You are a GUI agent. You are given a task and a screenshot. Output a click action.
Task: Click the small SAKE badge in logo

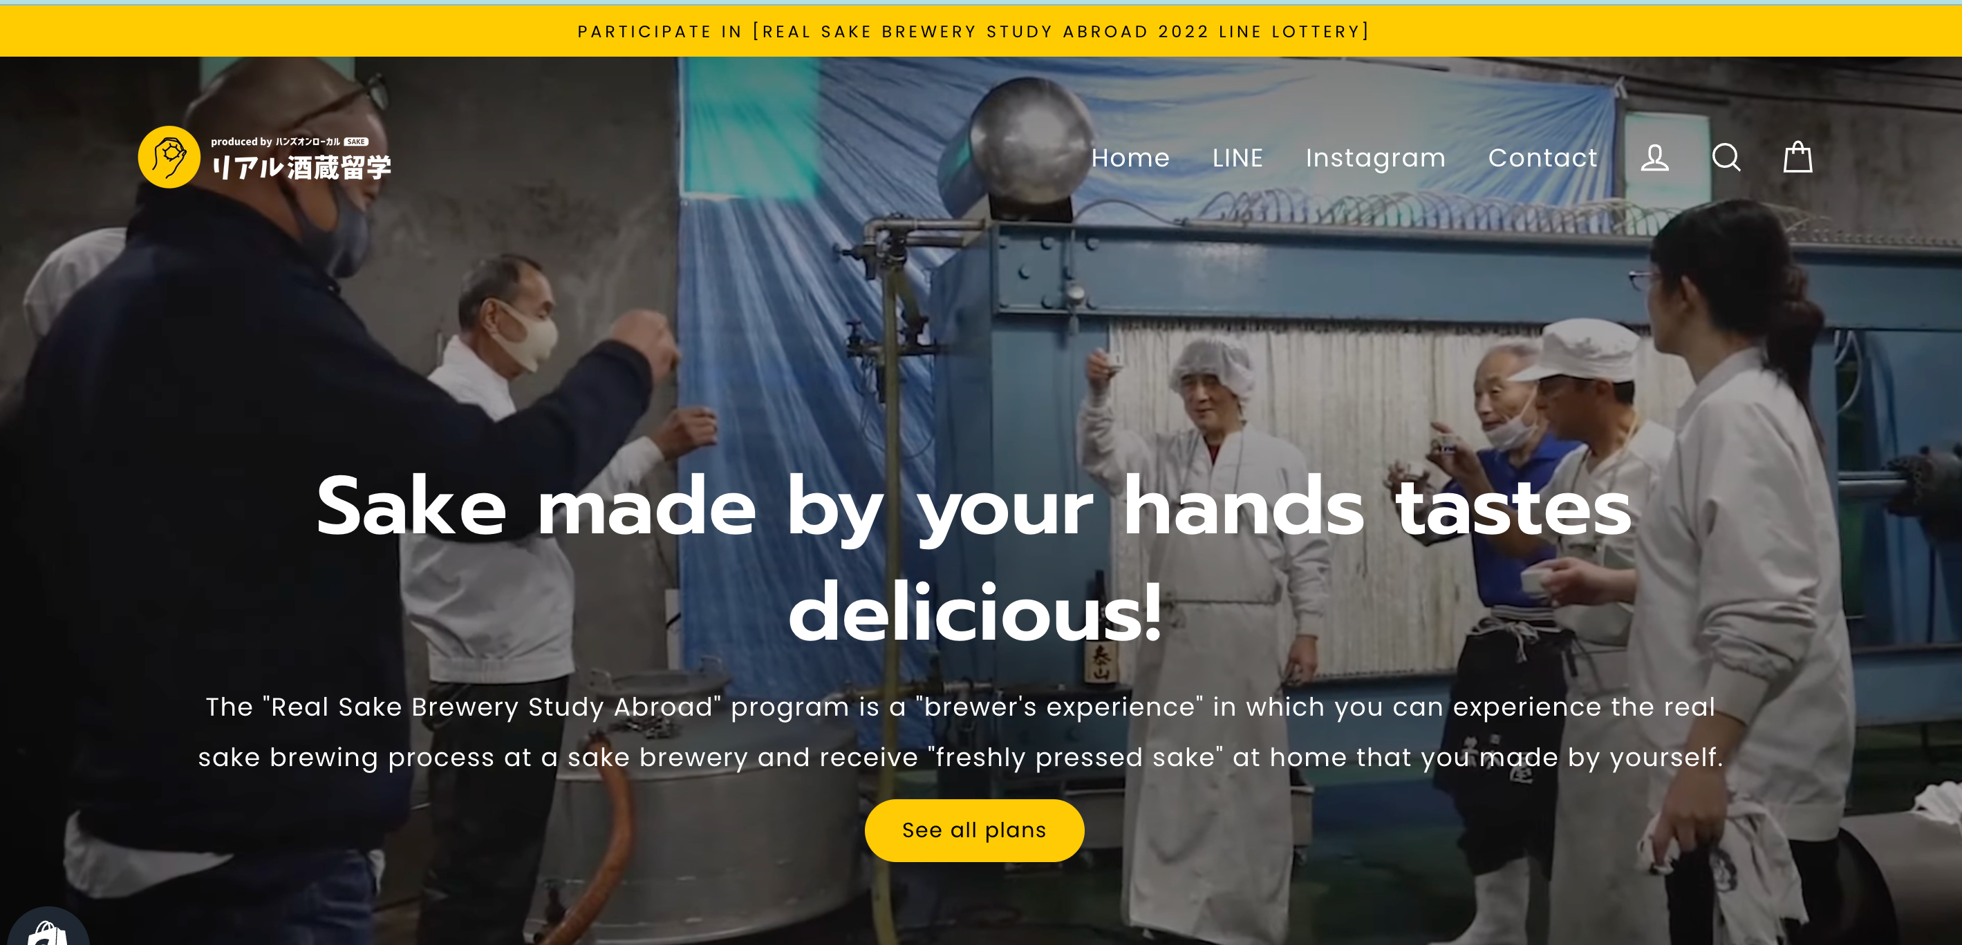pos(355,142)
